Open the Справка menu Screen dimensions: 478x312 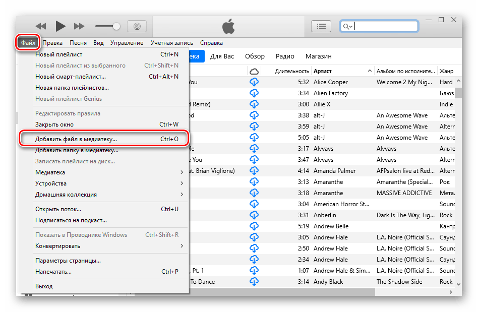[211, 43]
